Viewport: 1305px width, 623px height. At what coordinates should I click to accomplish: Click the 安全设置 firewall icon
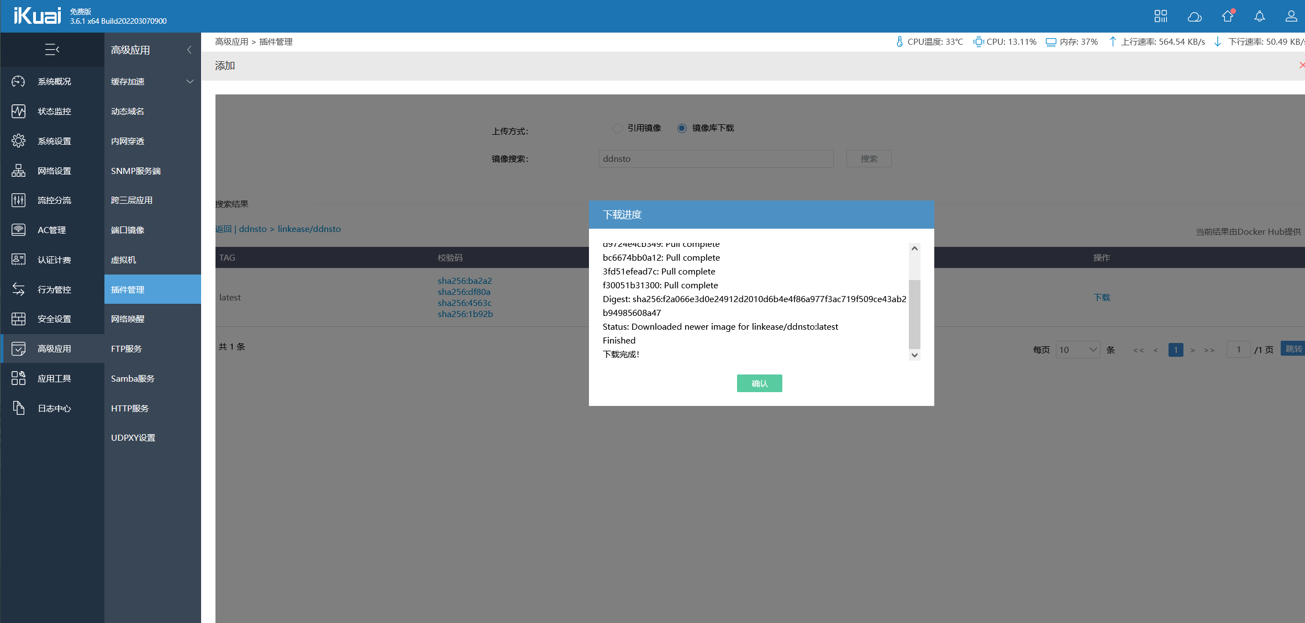coord(18,319)
